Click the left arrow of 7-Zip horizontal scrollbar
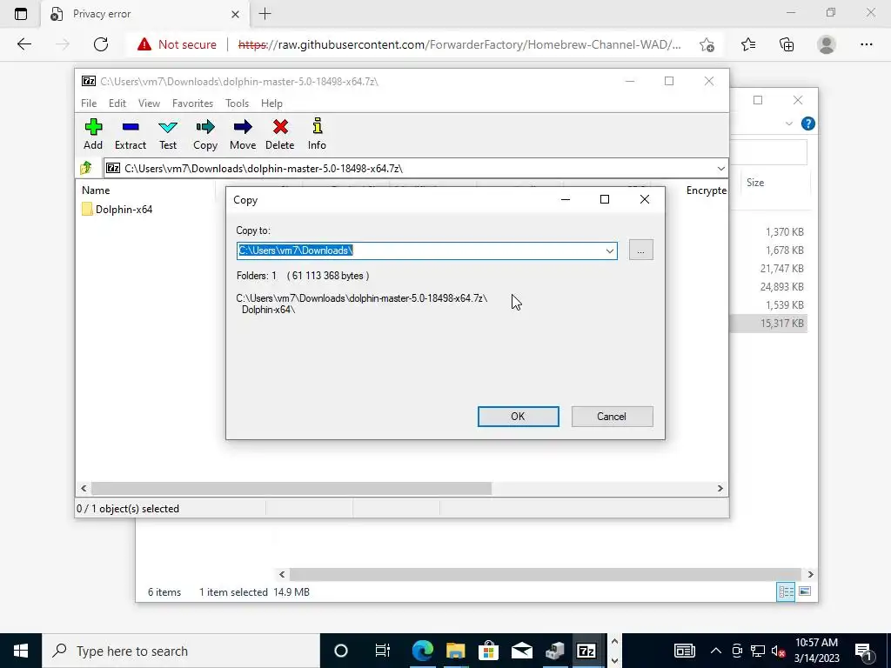 point(84,489)
